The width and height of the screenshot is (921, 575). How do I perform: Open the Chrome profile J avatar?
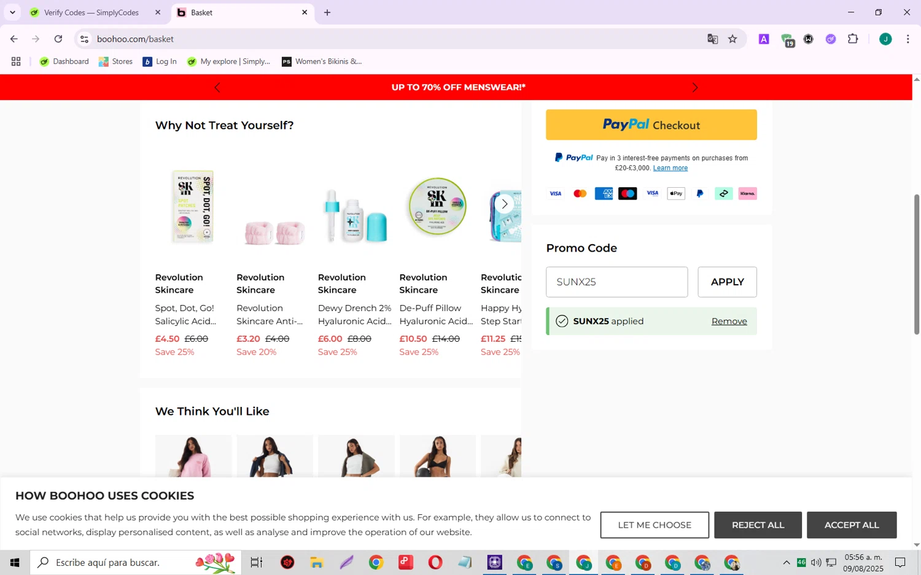click(885, 39)
